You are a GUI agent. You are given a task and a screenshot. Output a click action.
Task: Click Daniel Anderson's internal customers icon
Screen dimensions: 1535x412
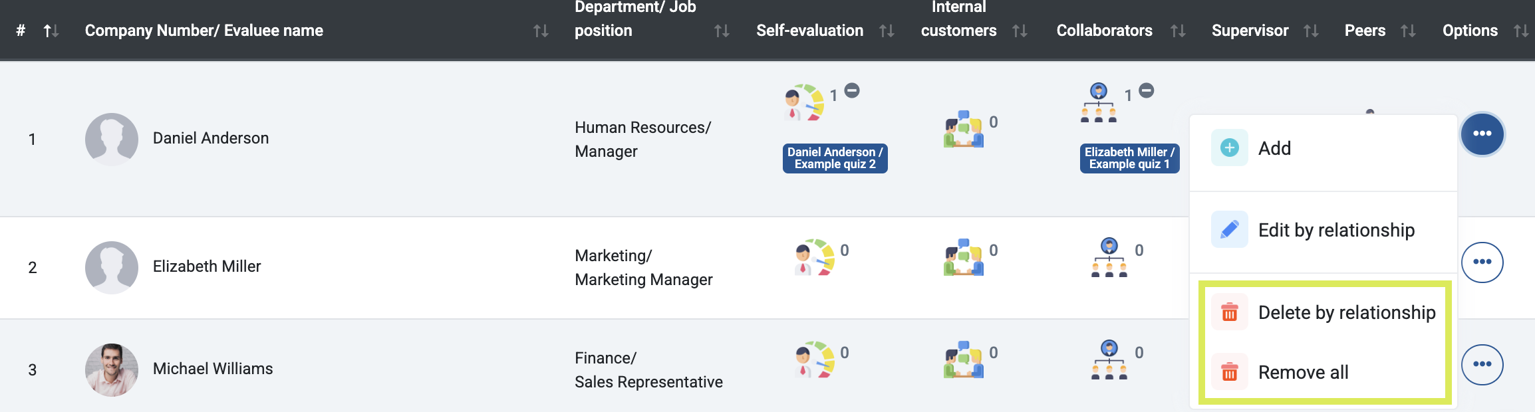[964, 130]
